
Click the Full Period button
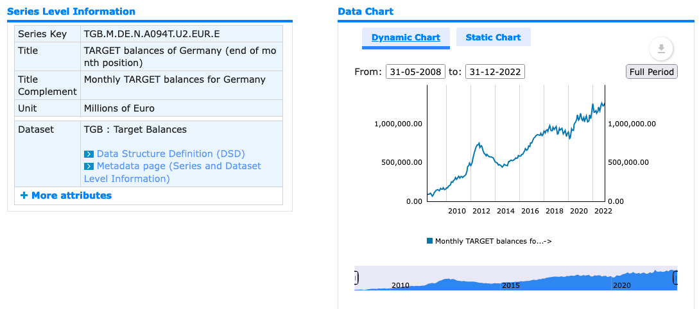[x=652, y=72]
